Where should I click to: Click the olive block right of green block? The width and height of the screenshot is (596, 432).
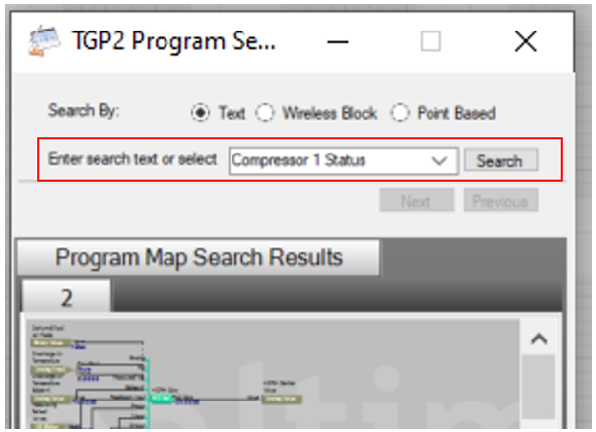click(280, 397)
